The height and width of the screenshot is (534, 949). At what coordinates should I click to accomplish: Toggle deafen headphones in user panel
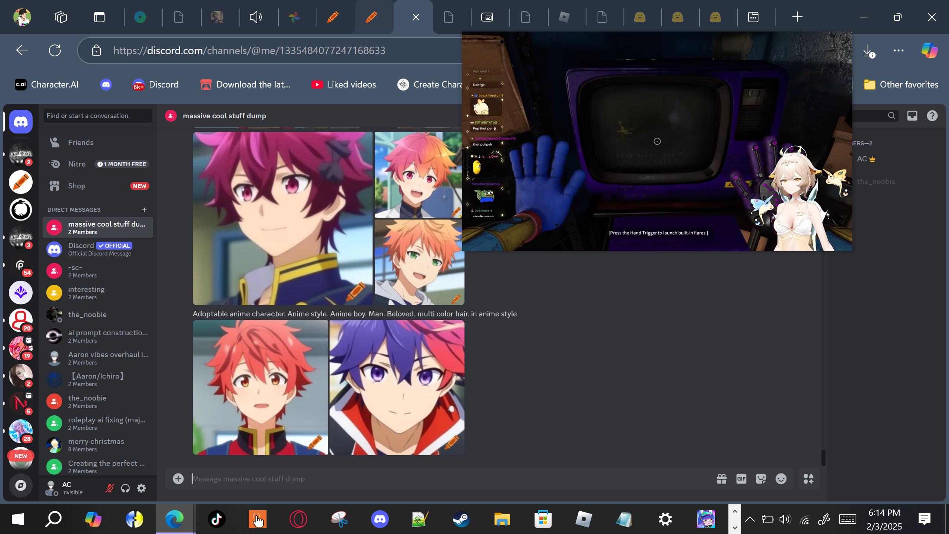pos(125,488)
